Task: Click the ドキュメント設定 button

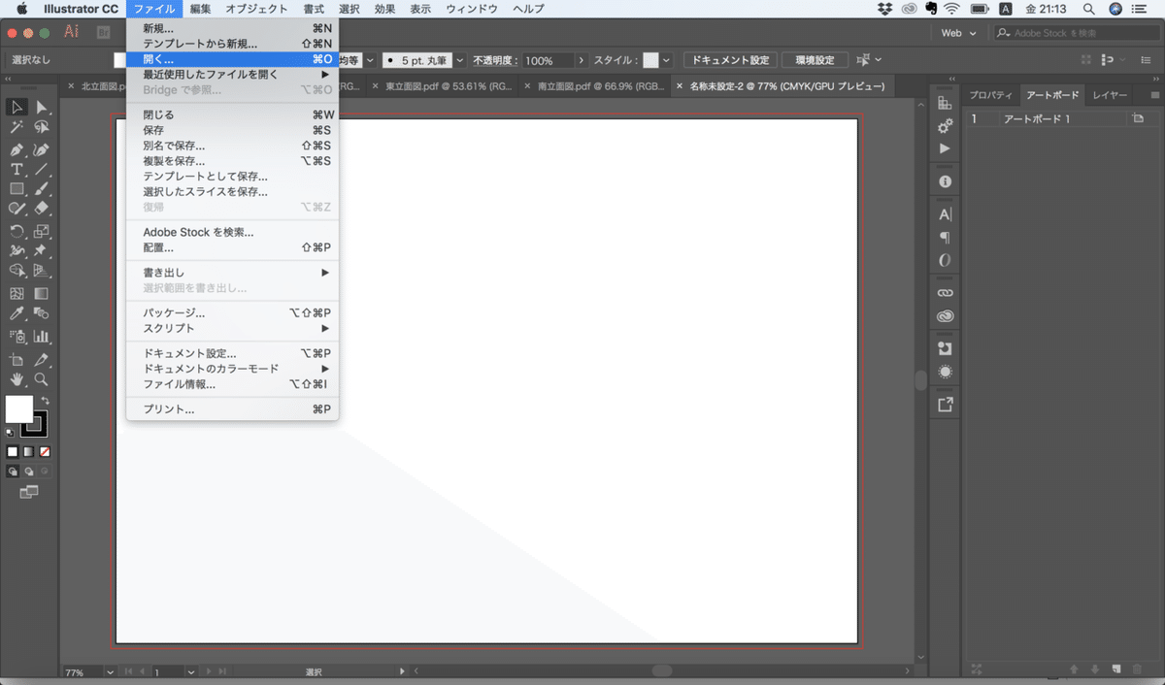Action: (x=728, y=60)
